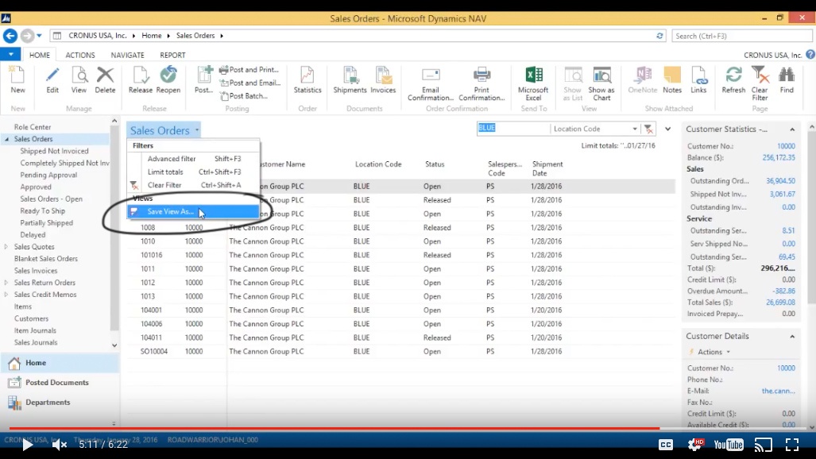Switch to the HOME ribbon tab
Image resolution: width=816 pixels, height=459 pixels.
[x=40, y=55]
